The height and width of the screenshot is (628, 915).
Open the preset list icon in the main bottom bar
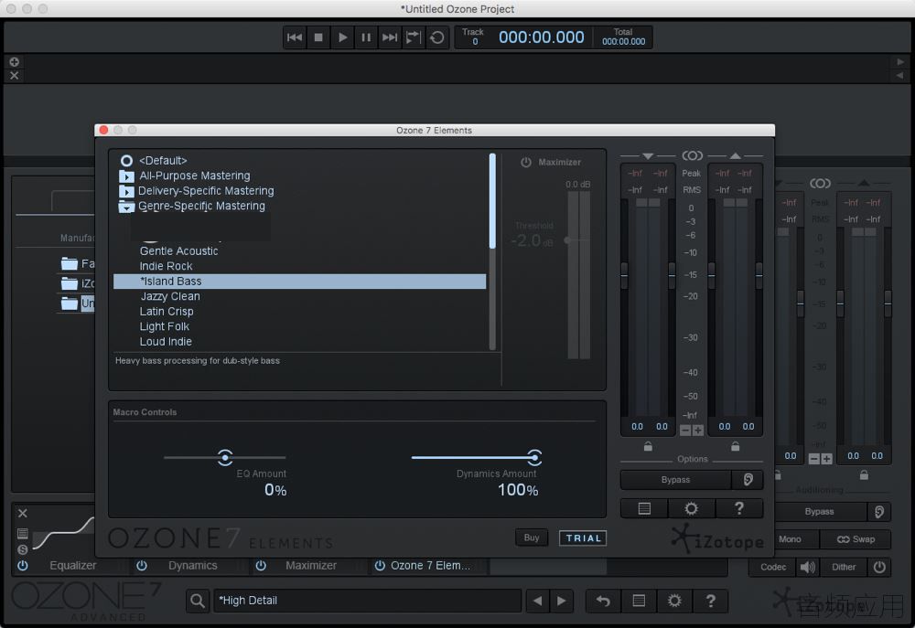639,601
